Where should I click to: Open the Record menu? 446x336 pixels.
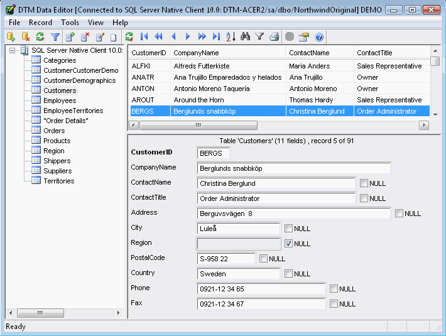click(40, 23)
